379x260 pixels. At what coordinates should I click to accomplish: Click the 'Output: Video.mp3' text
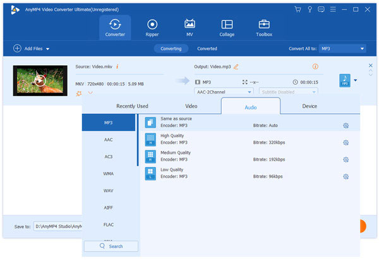click(212, 66)
